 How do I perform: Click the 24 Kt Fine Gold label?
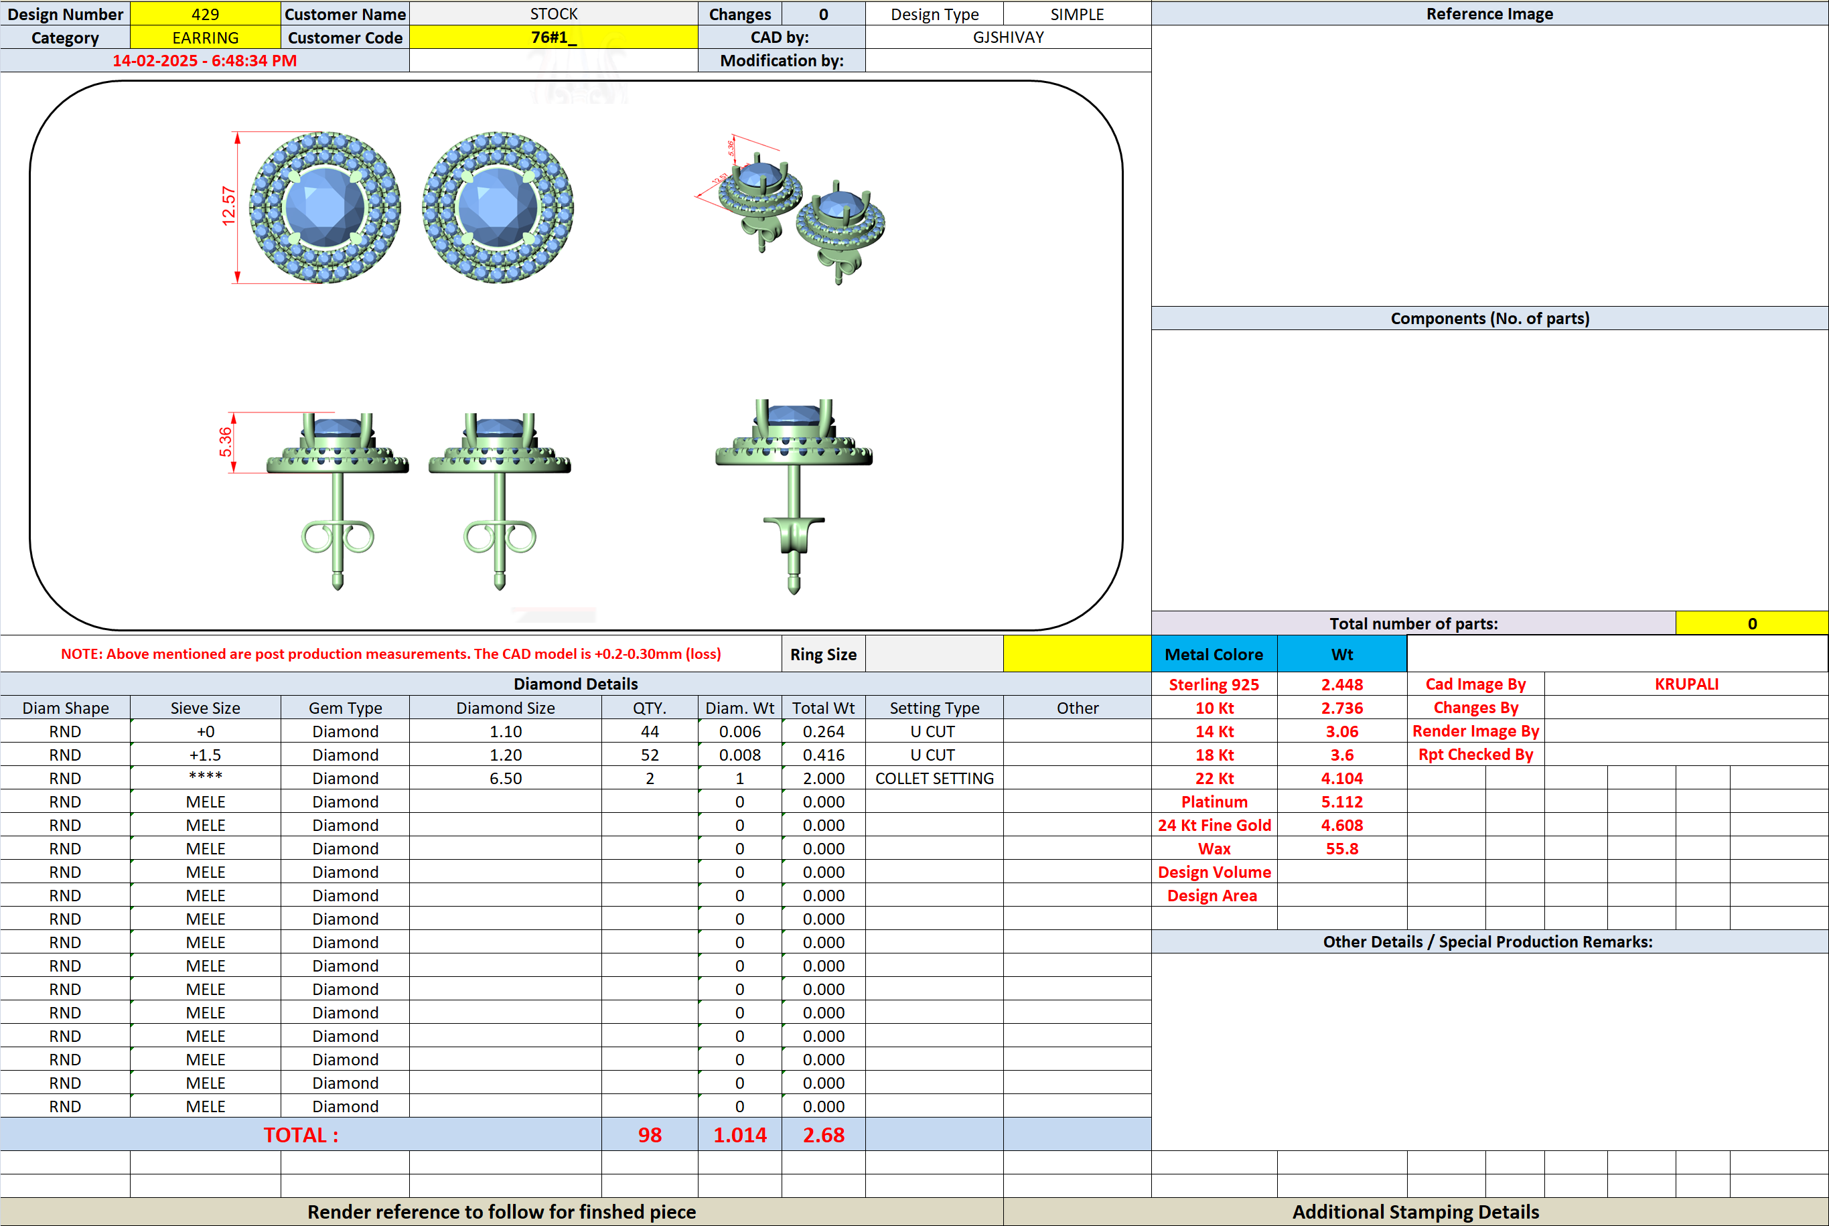(x=1214, y=825)
